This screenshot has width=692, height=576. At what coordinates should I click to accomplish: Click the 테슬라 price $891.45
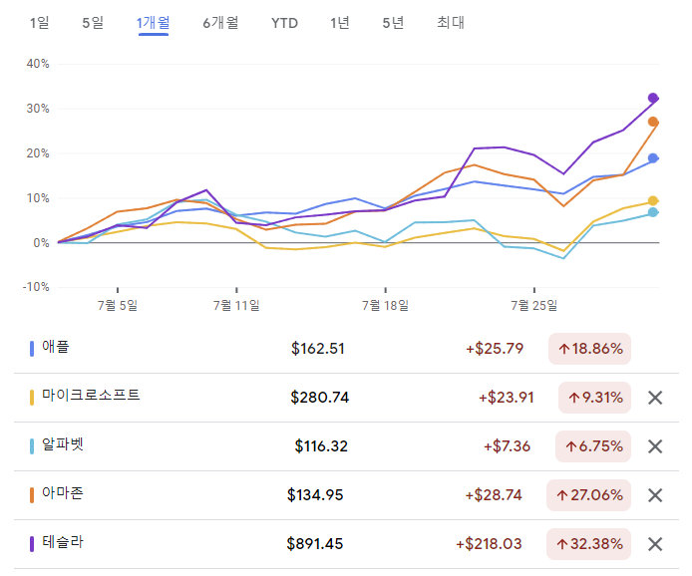(315, 544)
